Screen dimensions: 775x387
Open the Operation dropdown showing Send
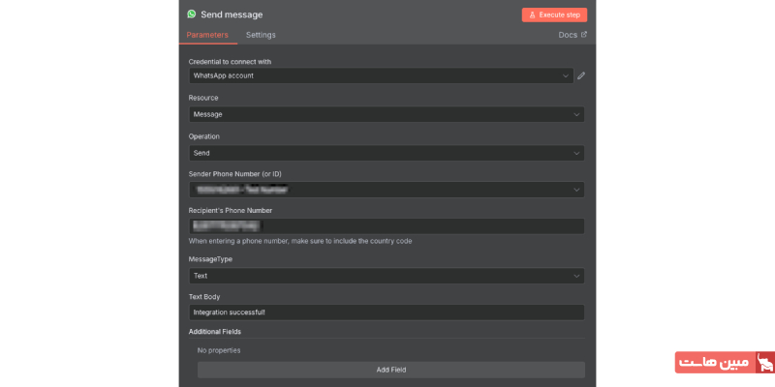click(x=386, y=153)
